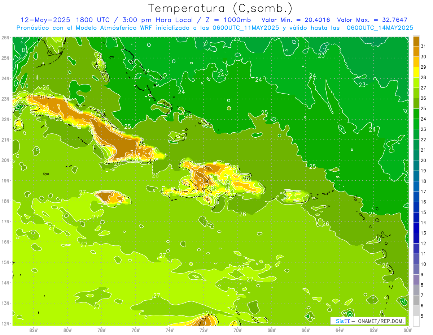Click the "16N" latitude axis label

tap(5, 242)
